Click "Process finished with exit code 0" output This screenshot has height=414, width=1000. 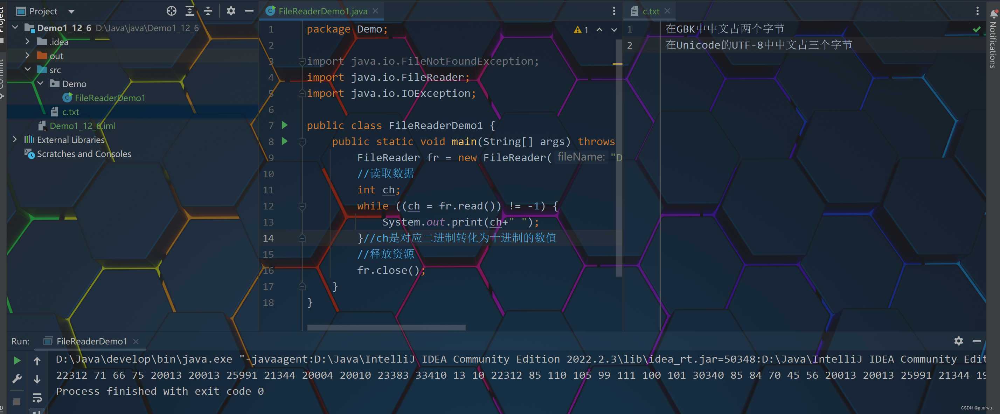point(160,391)
